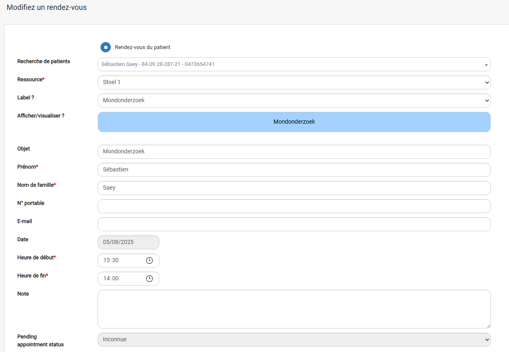Click the empty E-mail field
Screen dimensions: 509x352
pos(294,224)
